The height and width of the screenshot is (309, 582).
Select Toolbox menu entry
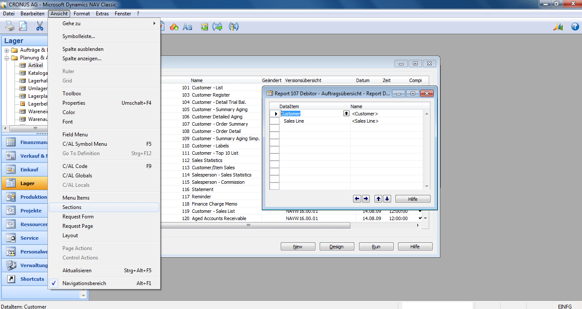coord(105,94)
